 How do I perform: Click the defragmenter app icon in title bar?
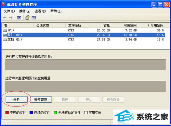4,4
